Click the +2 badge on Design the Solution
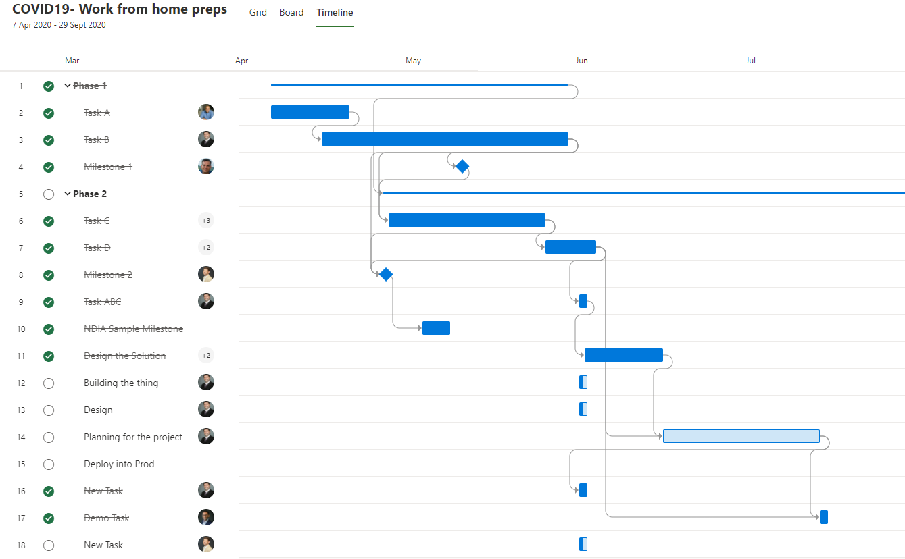This screenshot has height=559, width=905. (x=206, y=355)
